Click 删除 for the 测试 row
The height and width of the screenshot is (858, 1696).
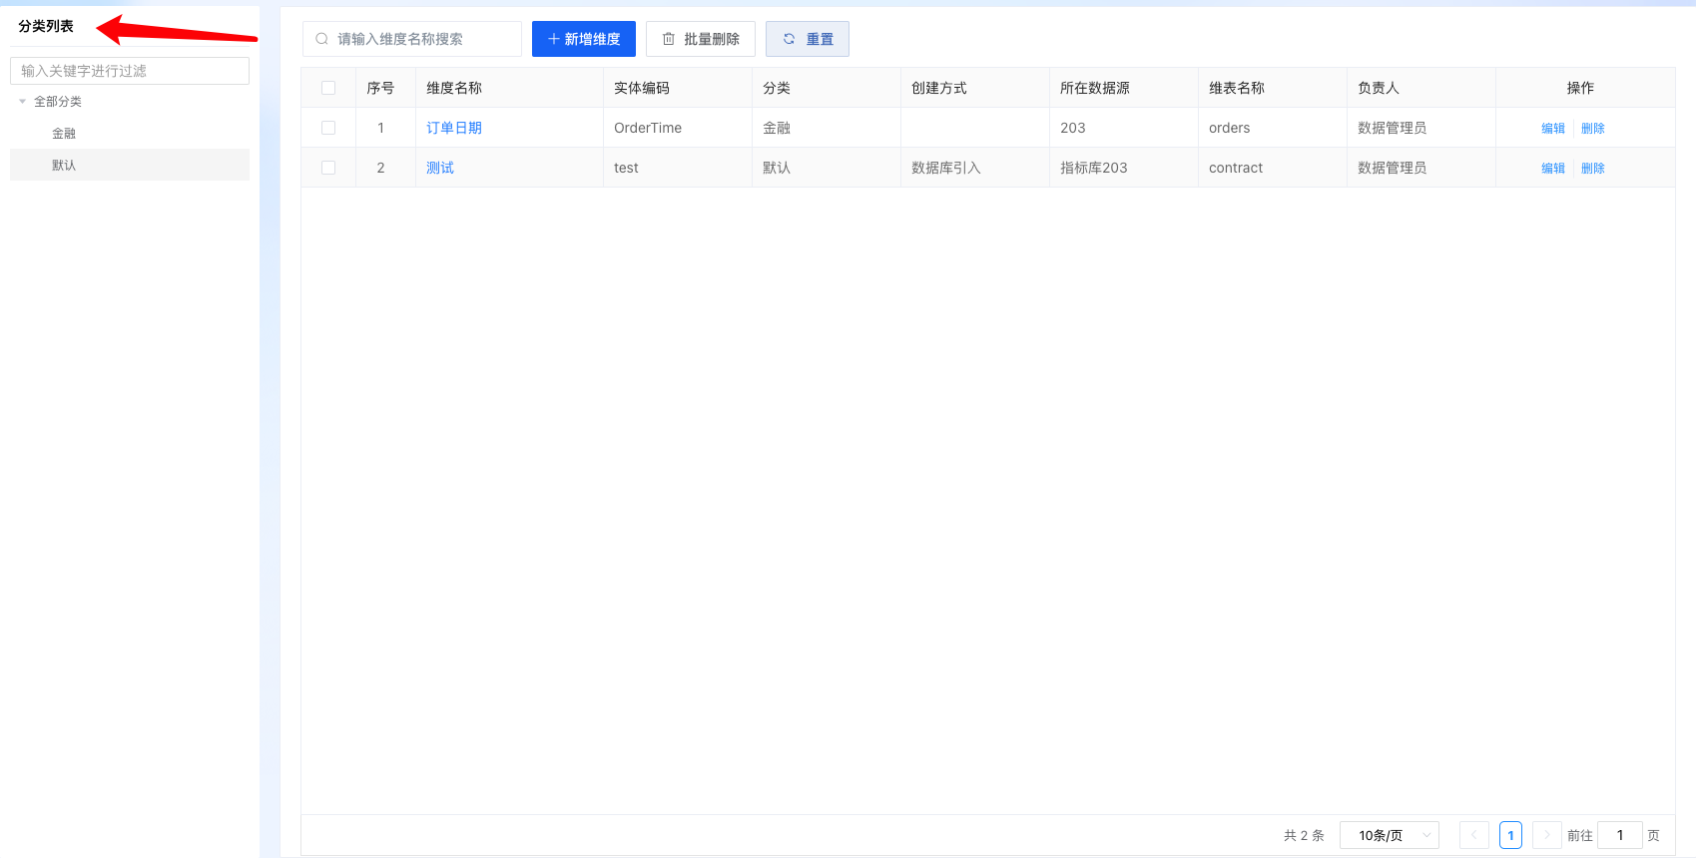coord(1592,168)
